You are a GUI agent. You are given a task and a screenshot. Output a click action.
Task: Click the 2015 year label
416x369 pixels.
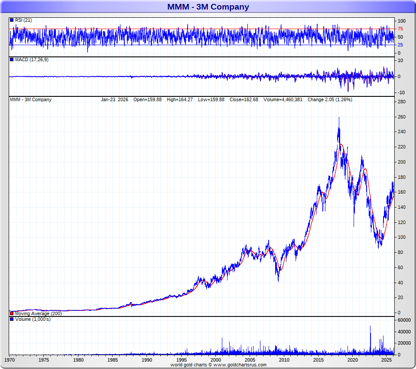[318, 360]
